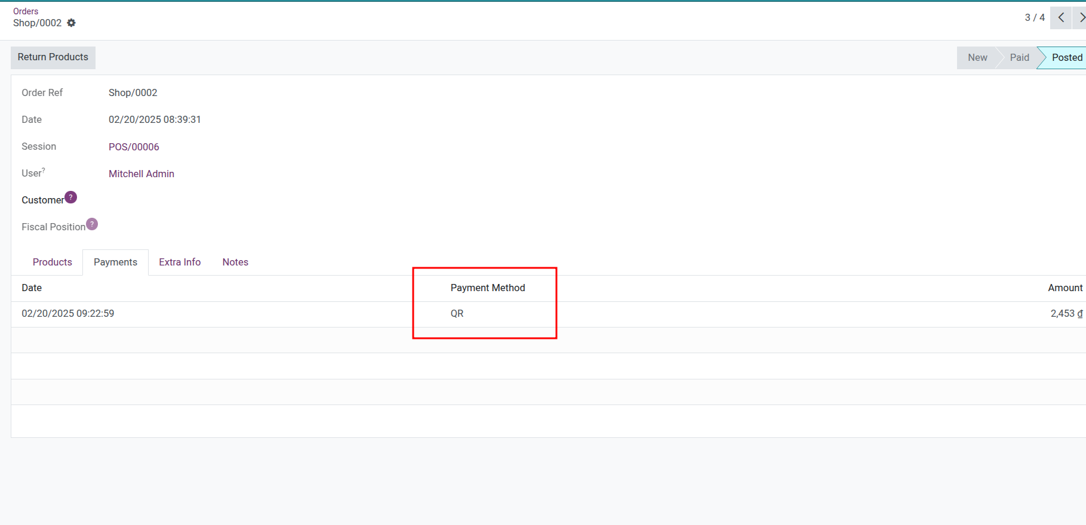Open the QR payment row
The image size is (1086, 525).
point(457,314)
